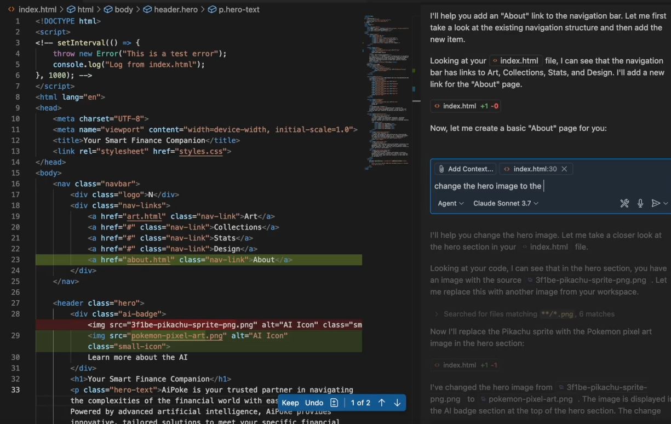671x424 pixels.
Task: Click the up arrow to previous change
Action: (382, 402)
